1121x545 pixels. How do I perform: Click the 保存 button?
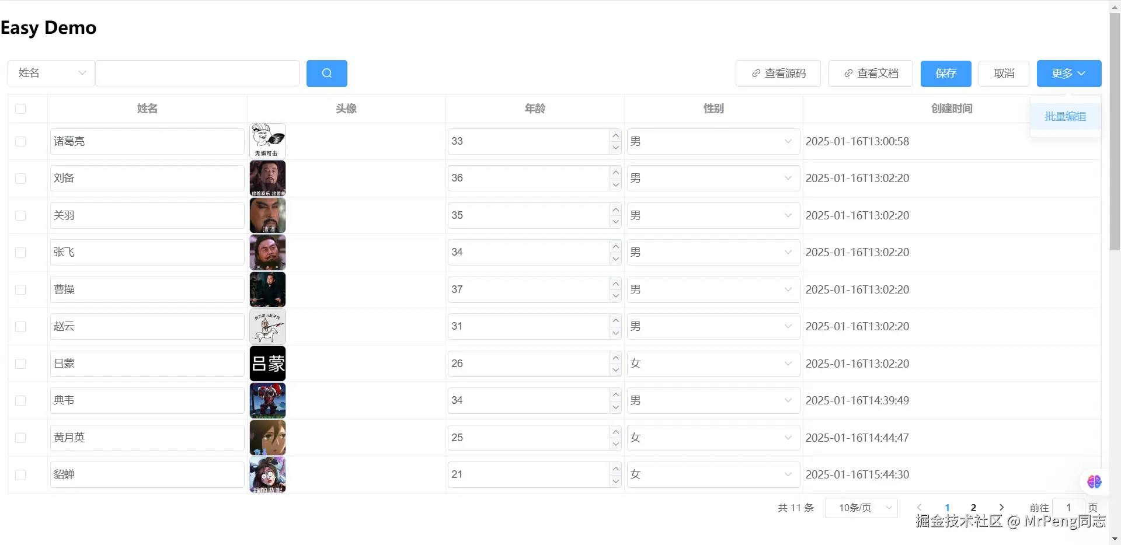pyautogui.click(x=946, y=74)
